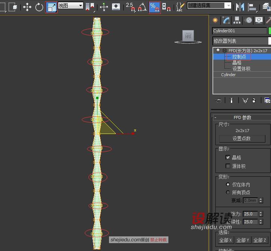Open the 视图 reference coordinate dropdown
This screenshot has width=271, height=251.
(x=71, y=6)
